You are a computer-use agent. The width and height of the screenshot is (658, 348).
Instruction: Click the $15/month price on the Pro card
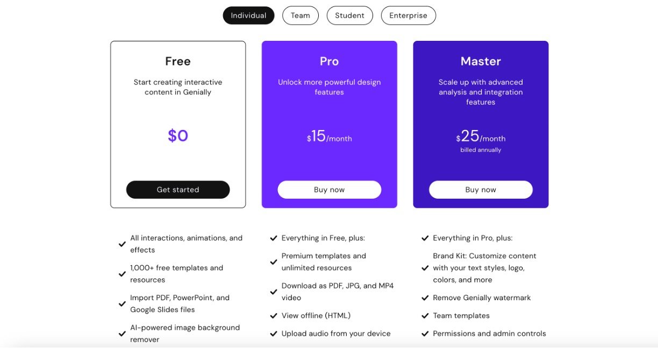[329, 137]
